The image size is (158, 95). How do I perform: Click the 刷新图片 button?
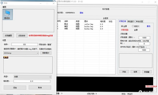point(46,53)
